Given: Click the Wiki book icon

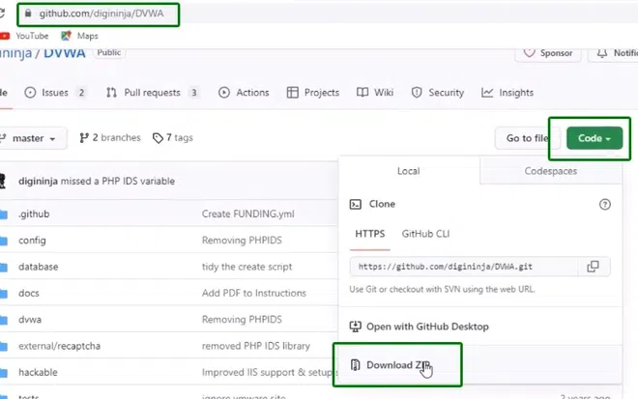Looking at the screenshot, I should (x=362, y=93).
